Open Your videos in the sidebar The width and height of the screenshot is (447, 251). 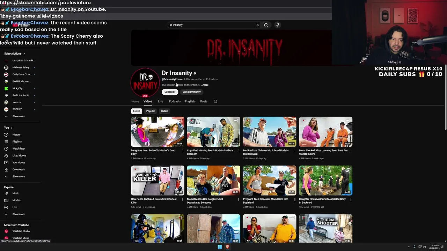point(19,162)
